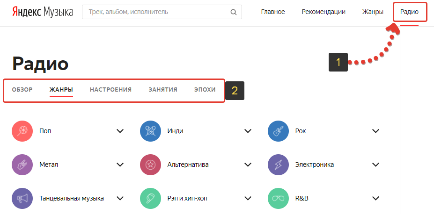
Task: Open the Яндекс Музыка logo link
Action: point(43,12)
